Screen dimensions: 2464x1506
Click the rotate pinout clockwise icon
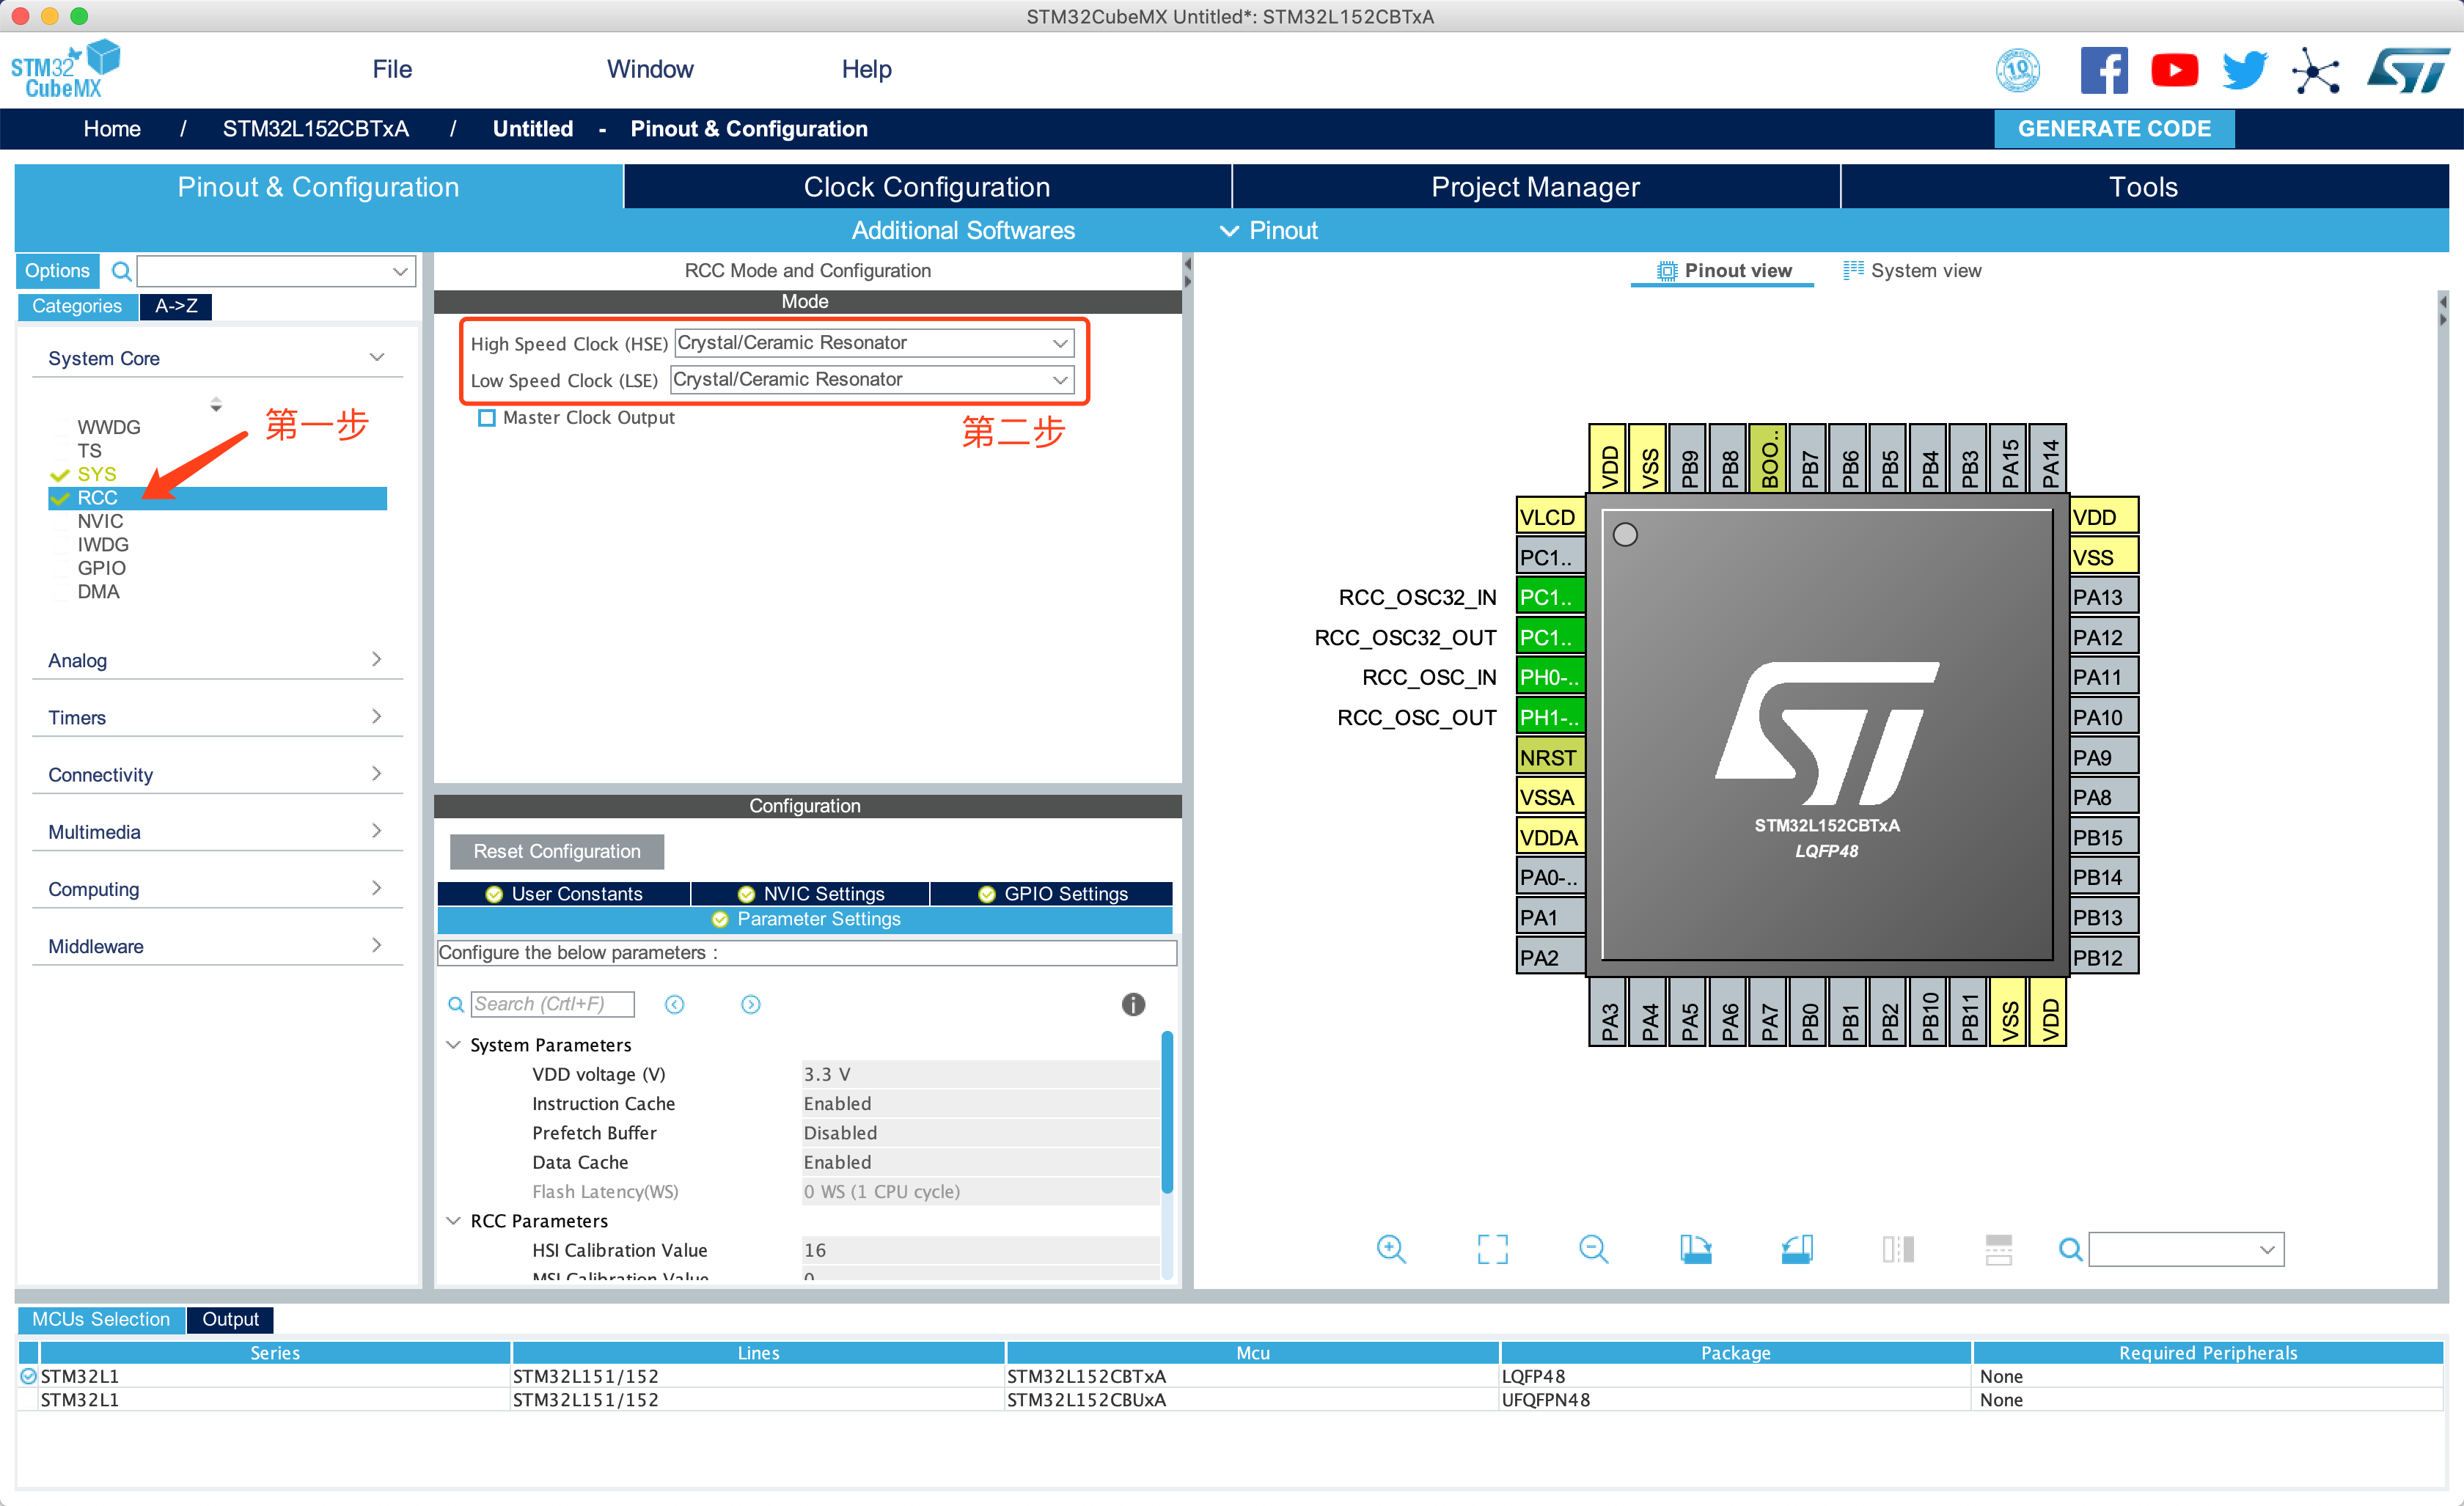1695,1248
